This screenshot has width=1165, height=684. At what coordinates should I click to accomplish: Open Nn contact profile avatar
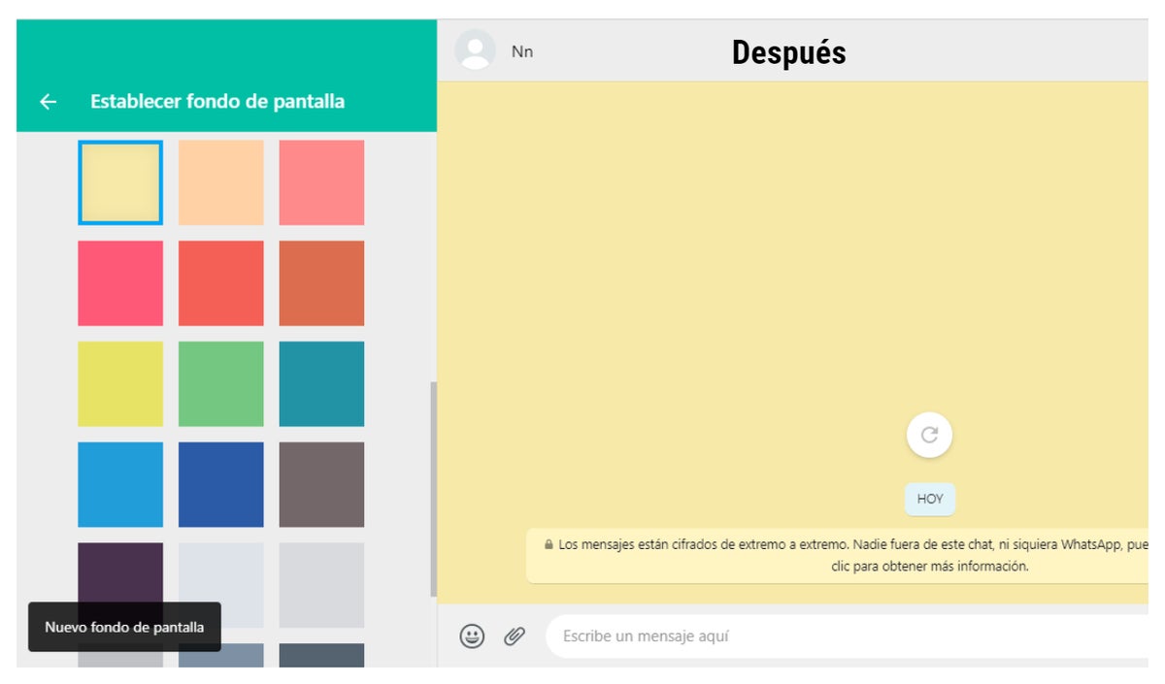pyautogui.click(x=475, y=50)
